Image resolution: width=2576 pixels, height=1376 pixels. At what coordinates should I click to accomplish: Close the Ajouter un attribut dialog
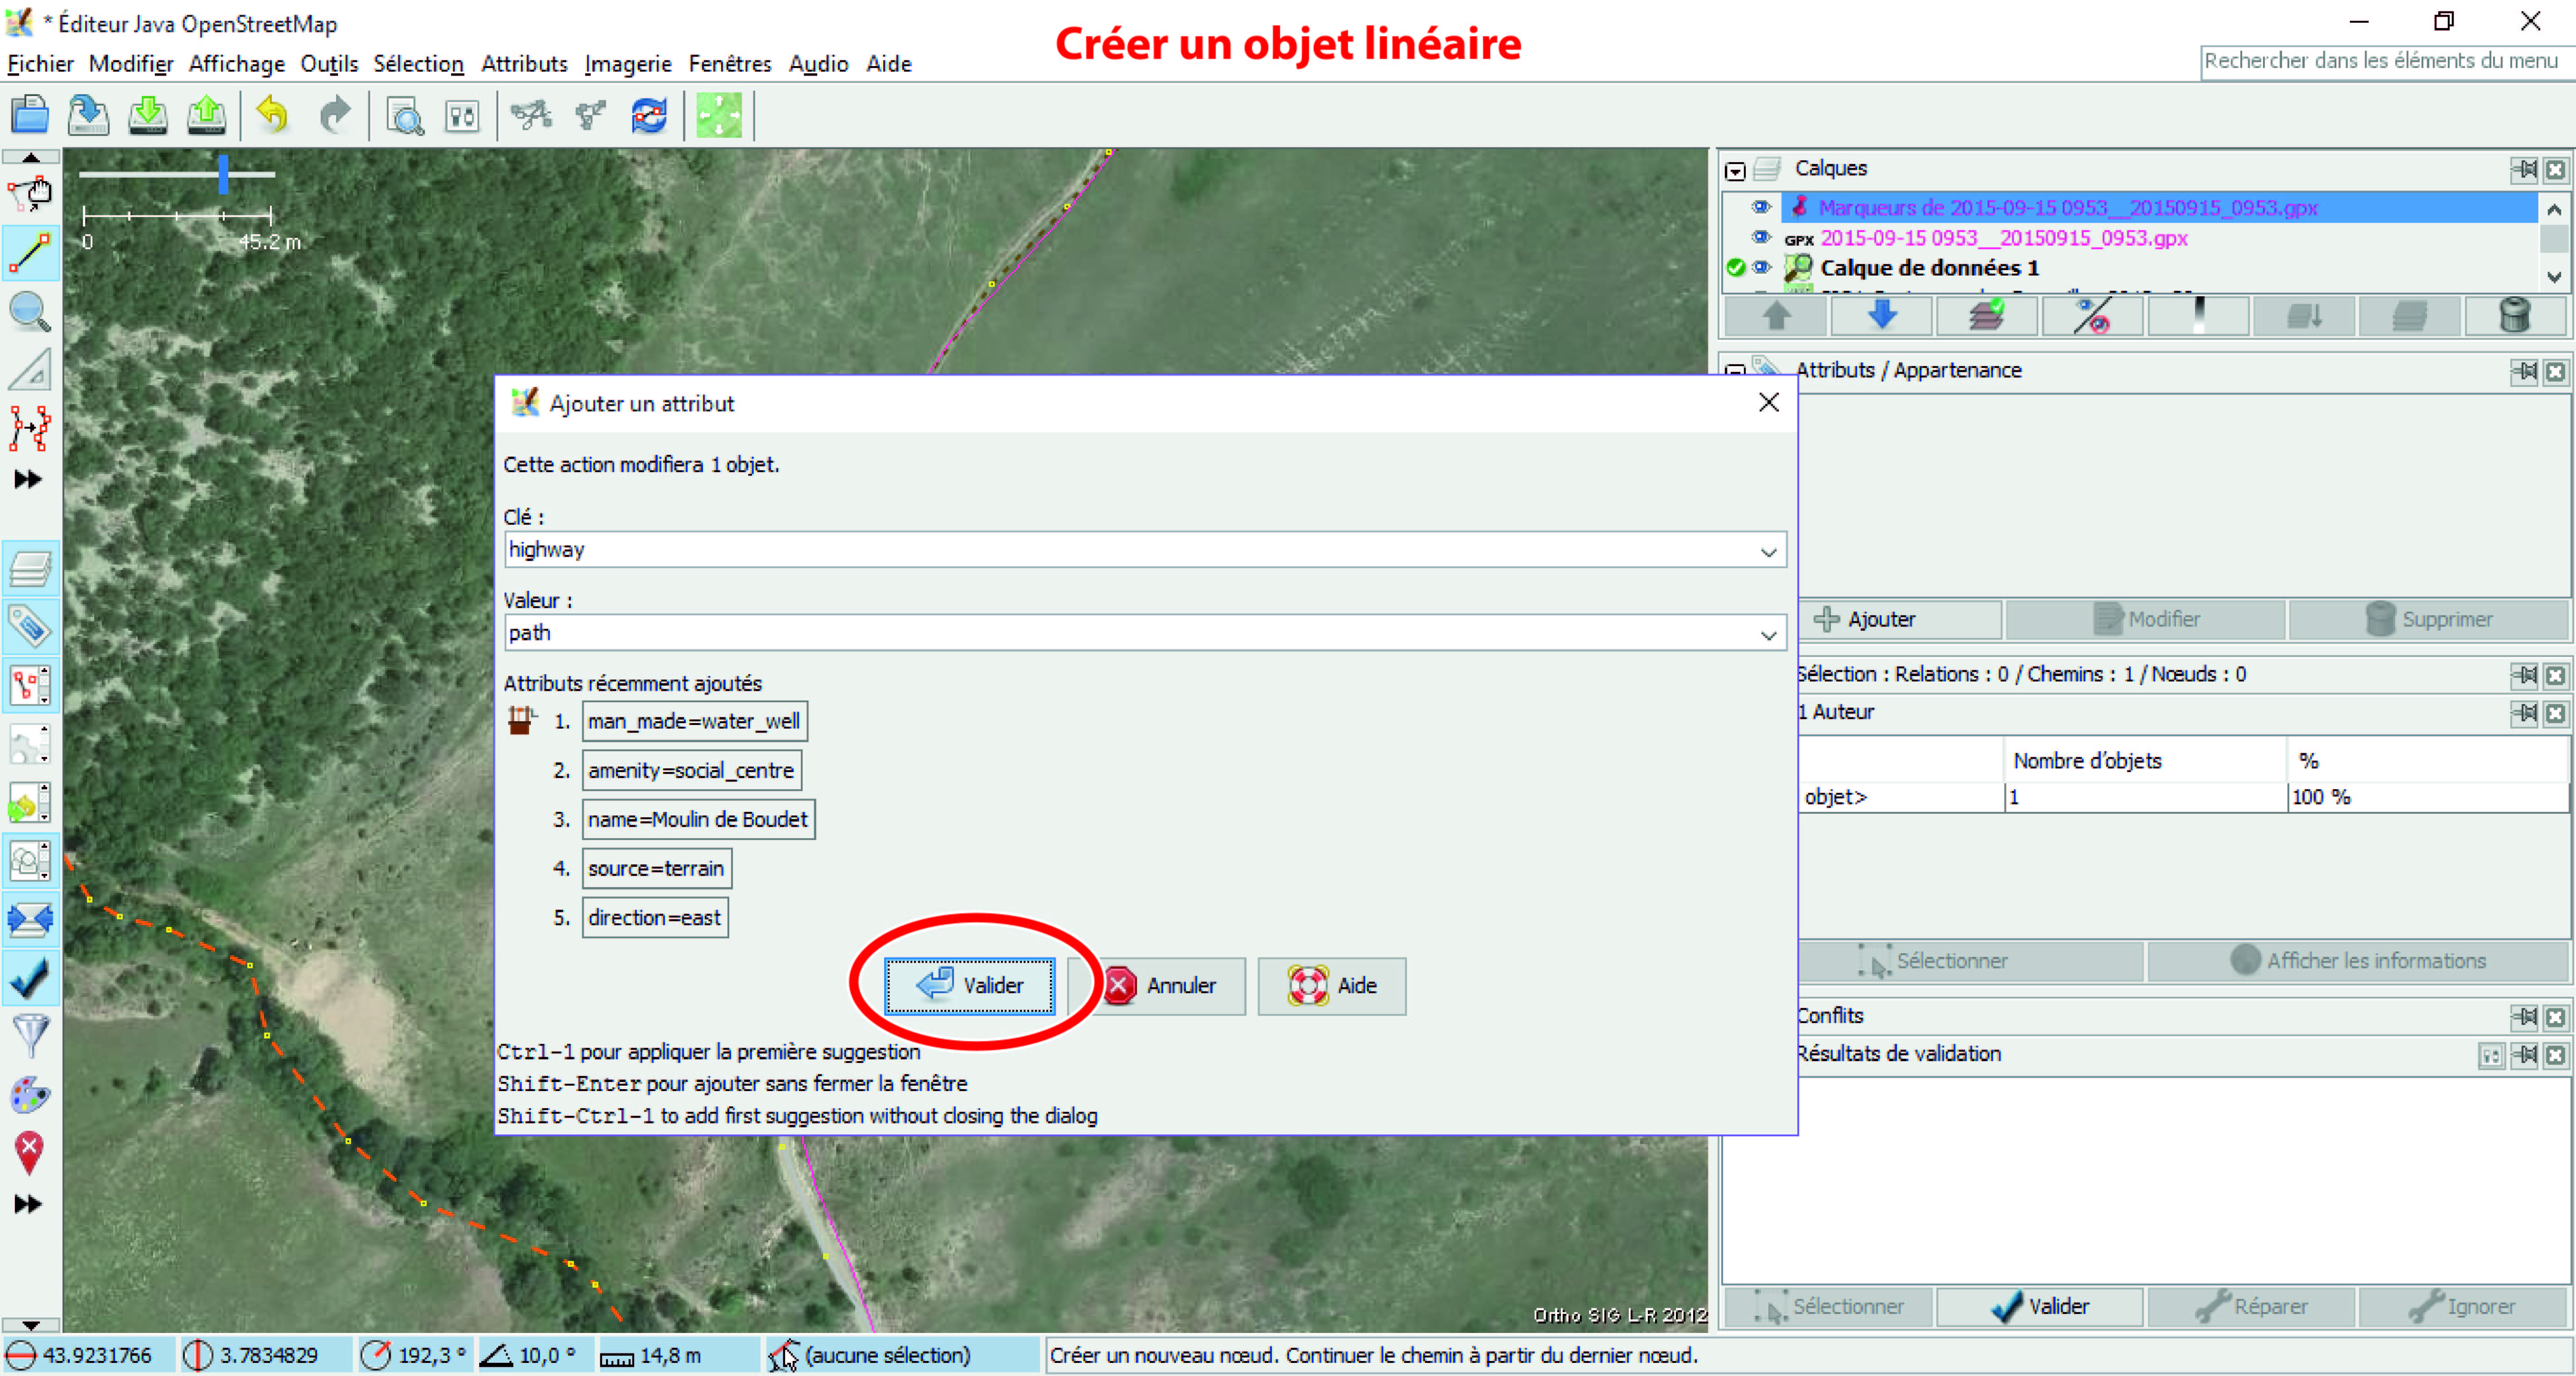[x=1769, y=402]
